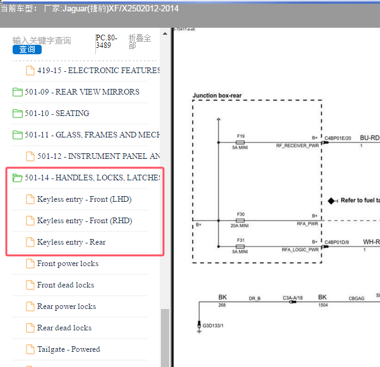Open Front power locks diagram
Viewport: 380px width, 367px height.
point(68,264)
